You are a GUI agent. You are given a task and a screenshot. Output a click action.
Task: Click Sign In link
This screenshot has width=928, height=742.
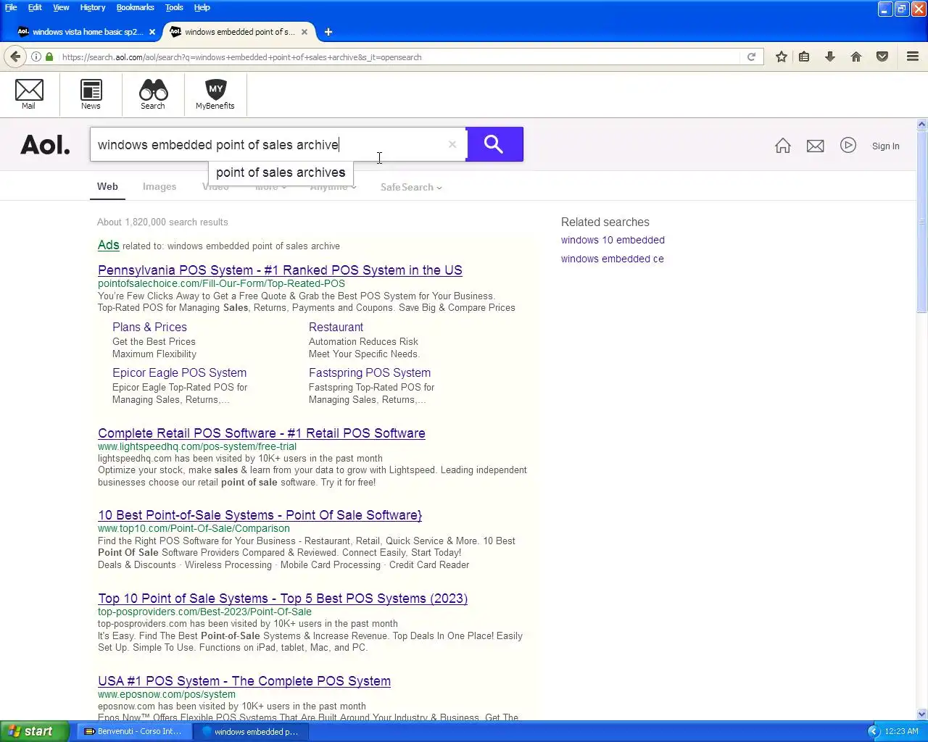click(x=885, y=146)
